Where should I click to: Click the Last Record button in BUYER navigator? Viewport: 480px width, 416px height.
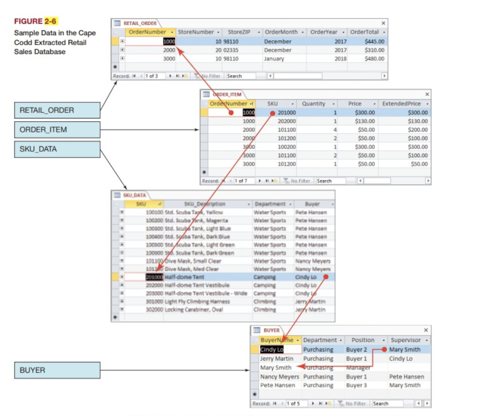point(321,403)
